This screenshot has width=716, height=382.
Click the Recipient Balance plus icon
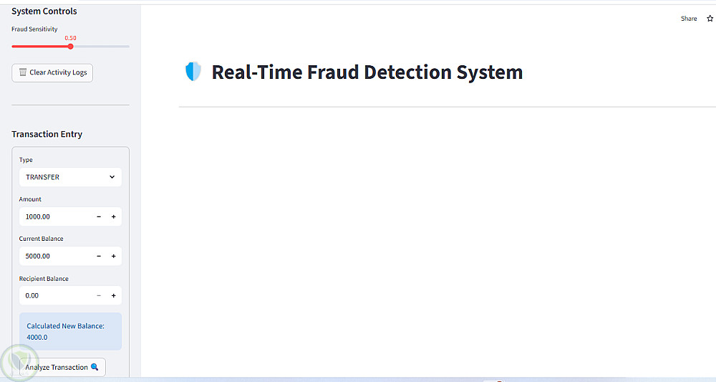pyautogui.click(x=113, y=295)
